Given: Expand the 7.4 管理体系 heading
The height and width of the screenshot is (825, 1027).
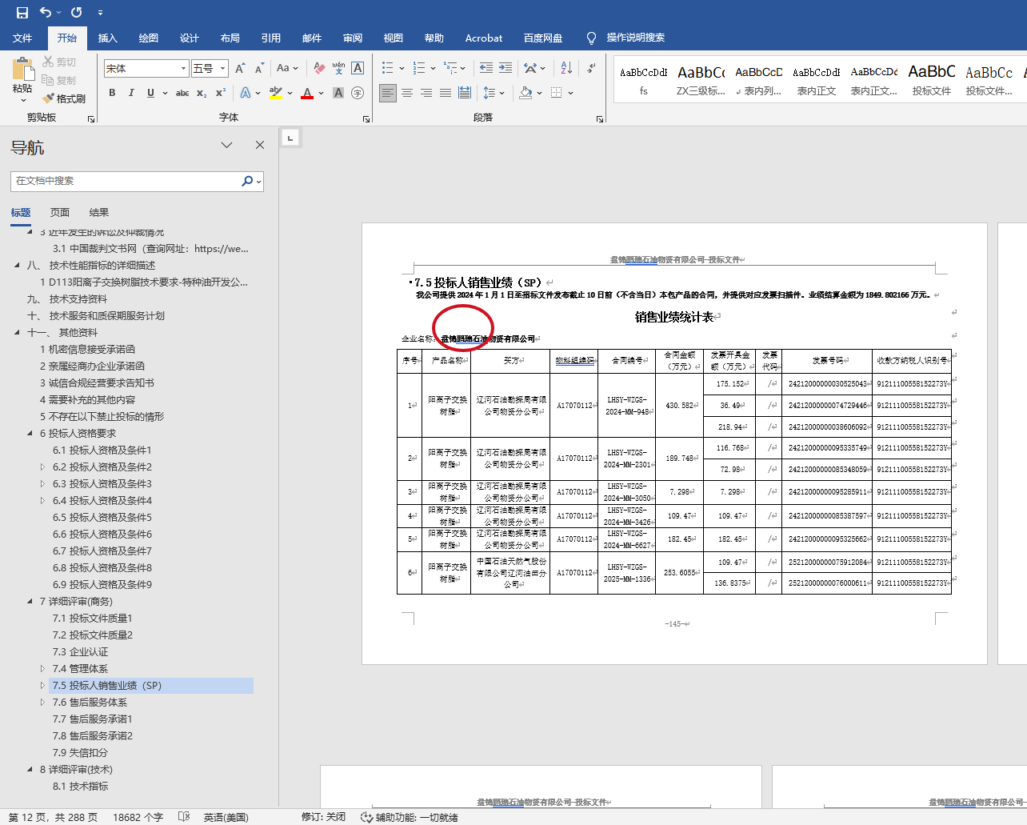Looking at the screenshot, I should click(x=42, y=669).
